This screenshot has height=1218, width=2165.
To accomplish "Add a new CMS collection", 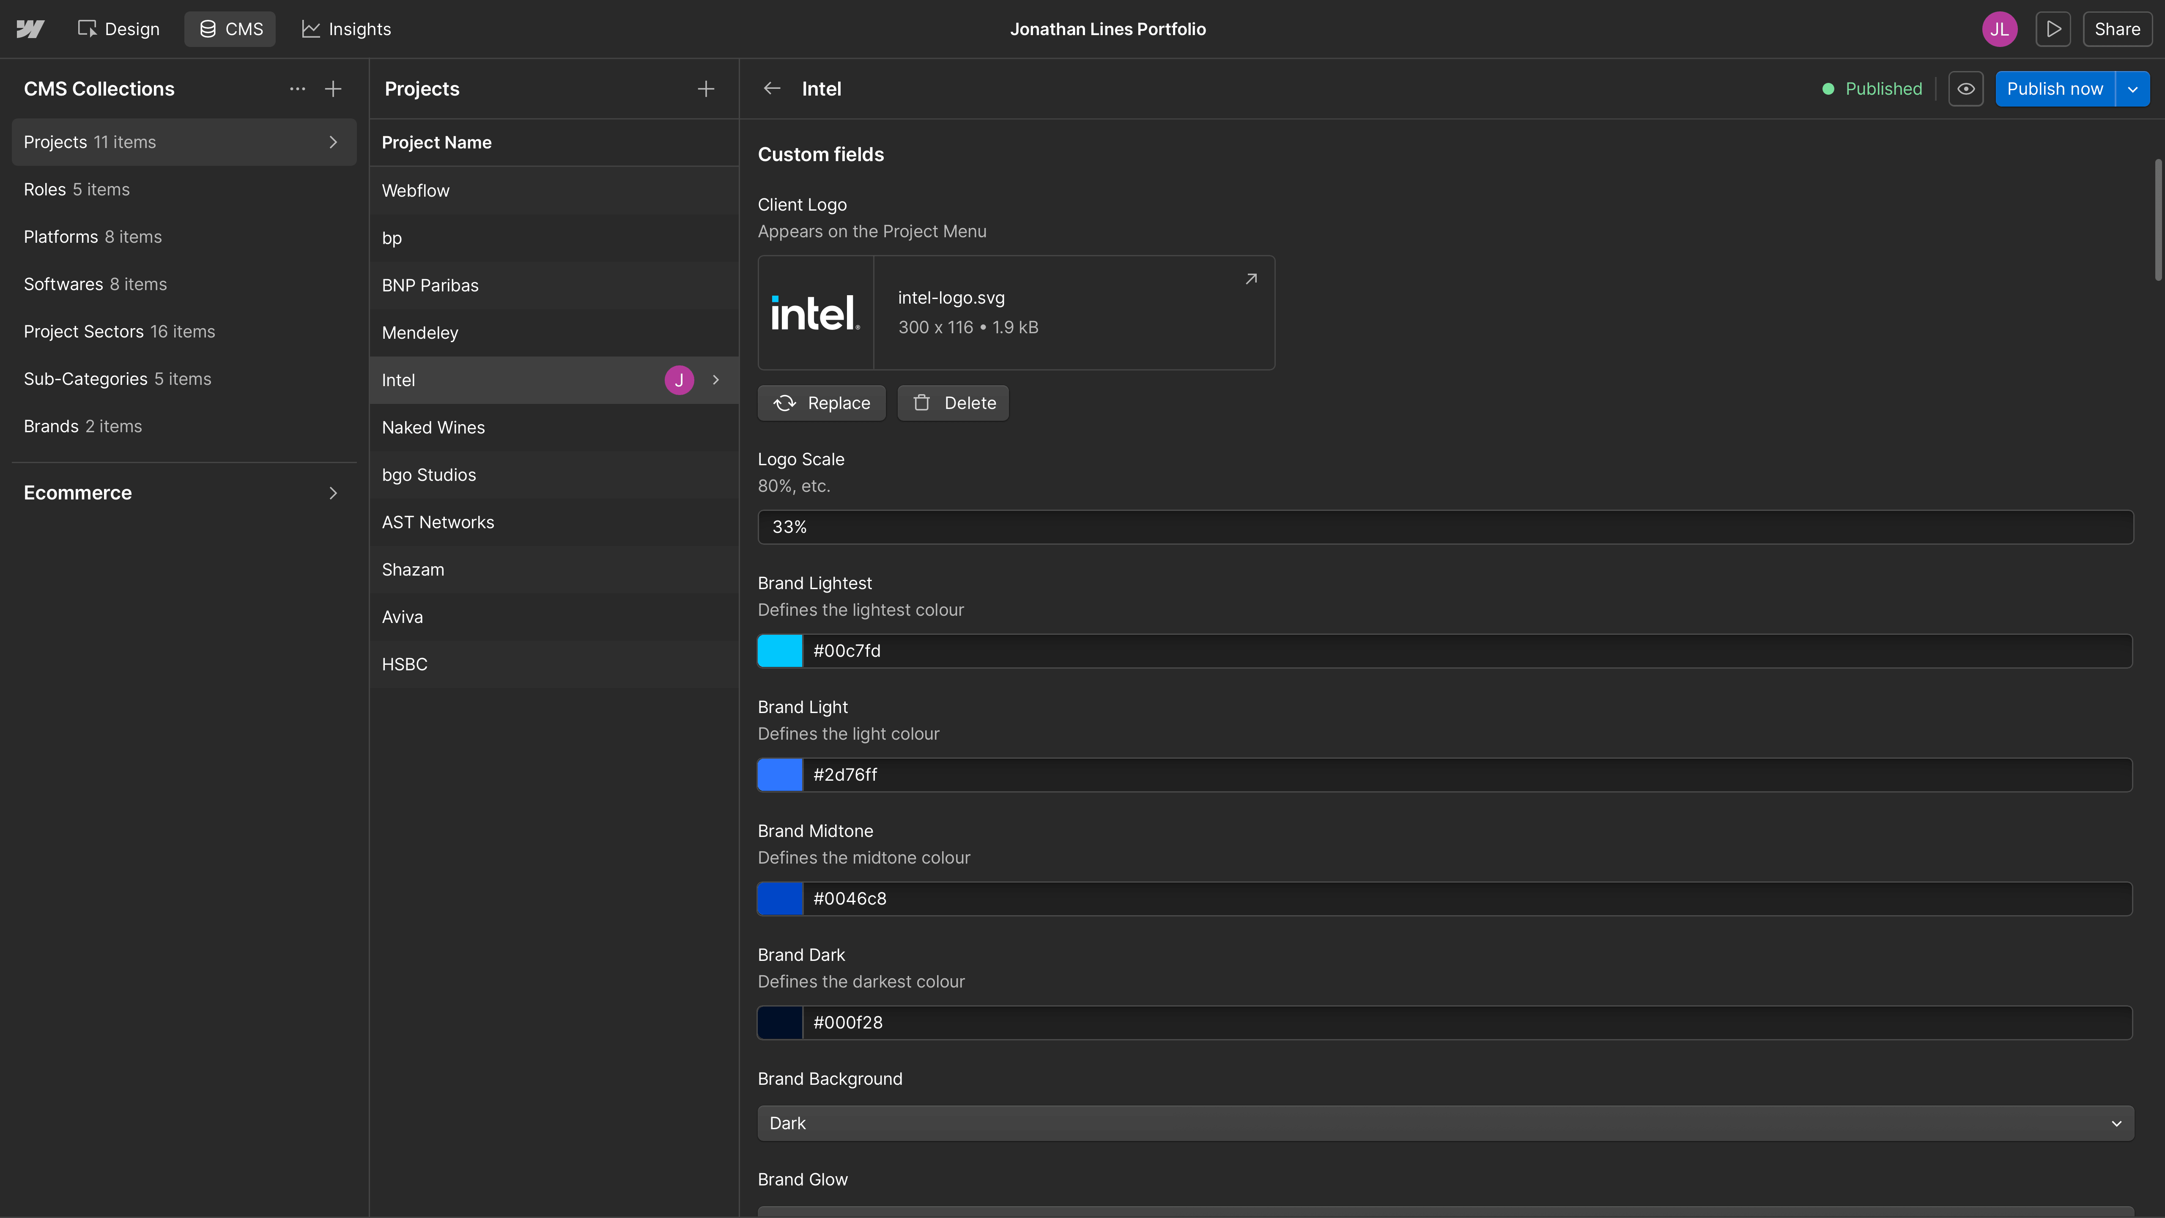I will (334, 89).
